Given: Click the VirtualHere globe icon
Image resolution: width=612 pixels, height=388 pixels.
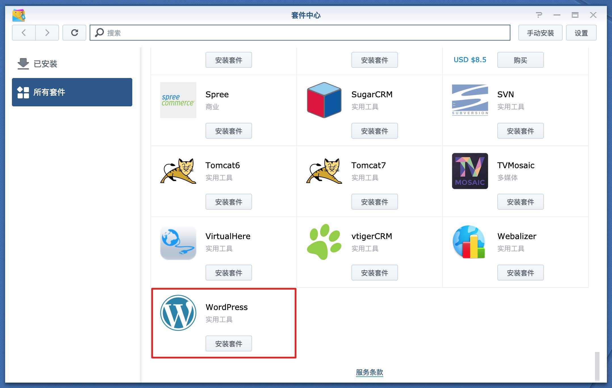Looking at the screenshot, I should 178,242.
